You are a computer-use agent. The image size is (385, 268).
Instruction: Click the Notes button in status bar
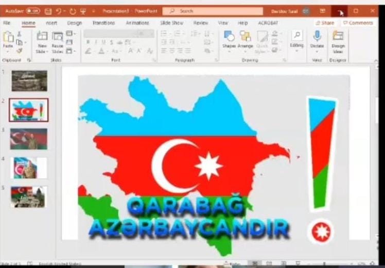point(232,264)
